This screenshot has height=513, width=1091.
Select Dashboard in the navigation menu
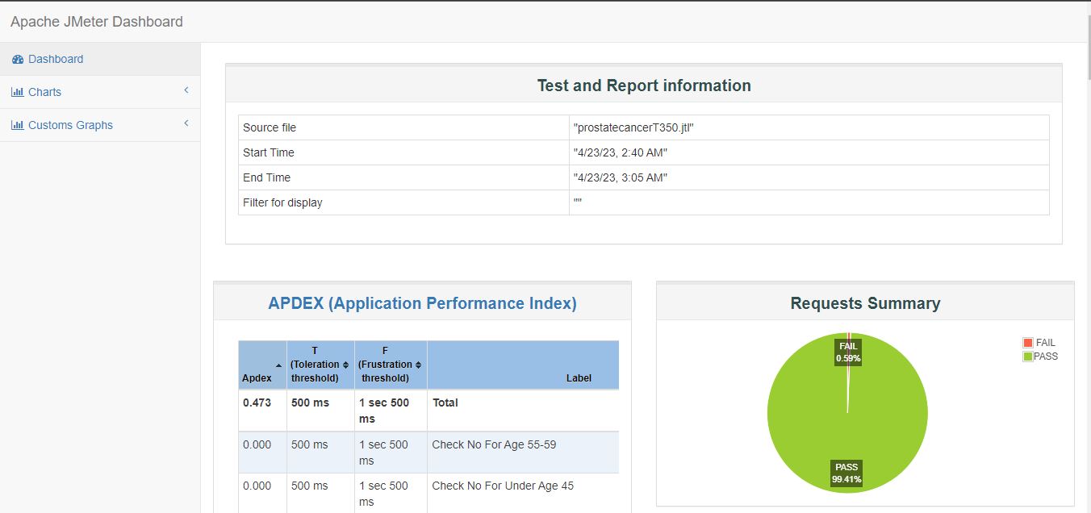(56, 58)
